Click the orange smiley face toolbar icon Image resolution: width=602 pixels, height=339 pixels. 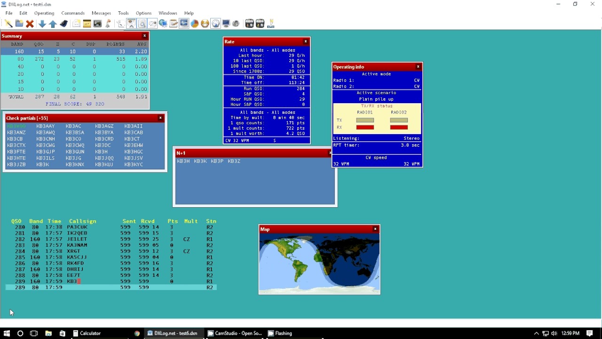tap(205, 24)
